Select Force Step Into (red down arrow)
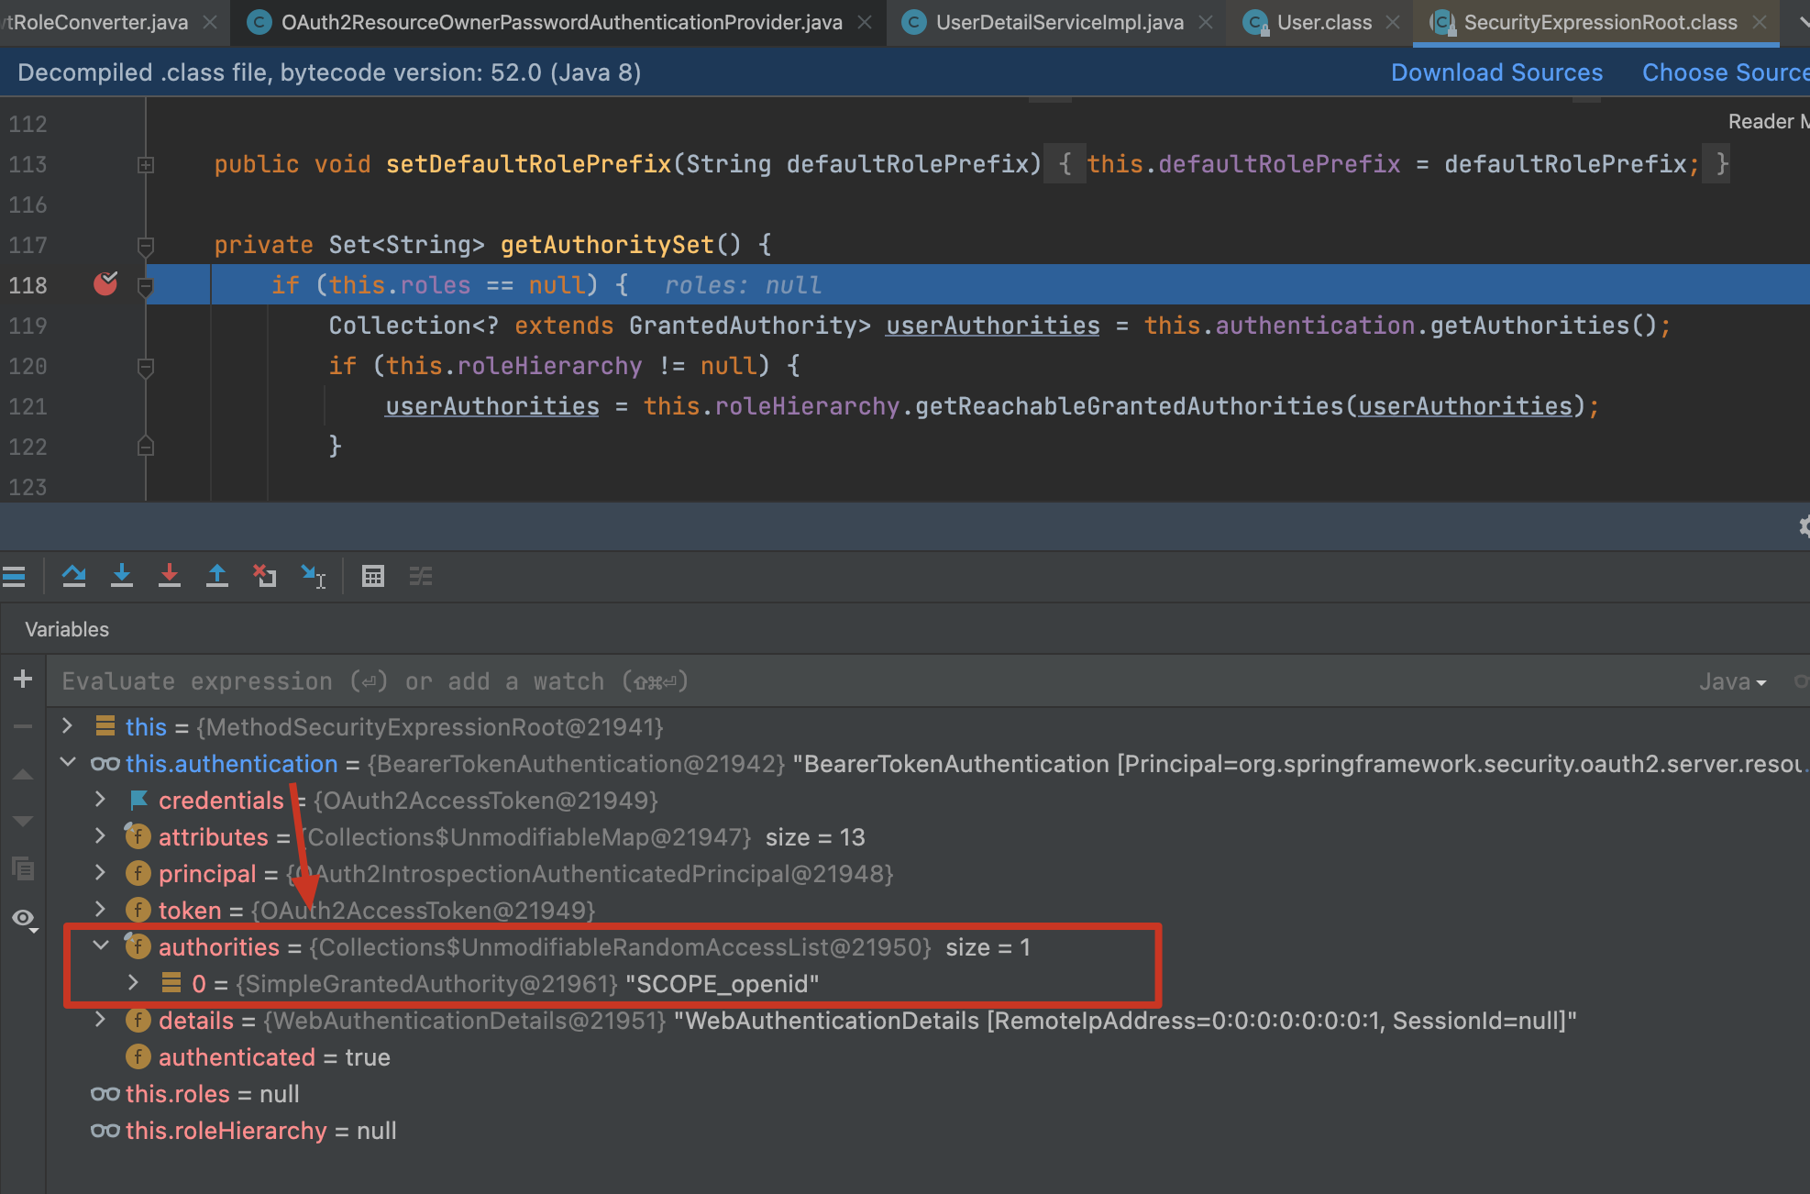This screenshot has height=1194, width=1810. [x=170, y=576]
